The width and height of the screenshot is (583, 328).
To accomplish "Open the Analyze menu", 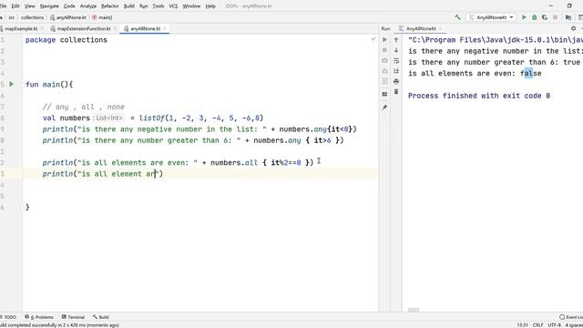I will tap(88, 6).
